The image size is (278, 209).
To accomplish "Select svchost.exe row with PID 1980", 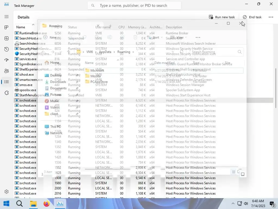I will tap(143, 183).
